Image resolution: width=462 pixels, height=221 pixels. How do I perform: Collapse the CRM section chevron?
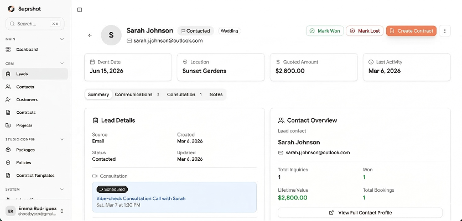(x=62, y=64)
